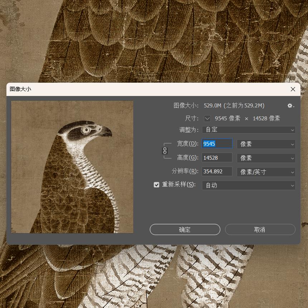Screen dimensions: 308x308
Task: Click the 宽度(D): label
Action: [188, 144]
